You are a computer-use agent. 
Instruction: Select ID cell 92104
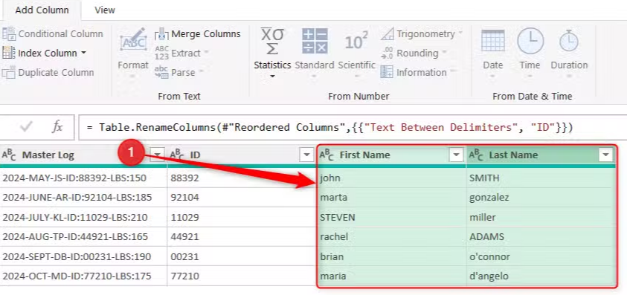pos(242,198)
